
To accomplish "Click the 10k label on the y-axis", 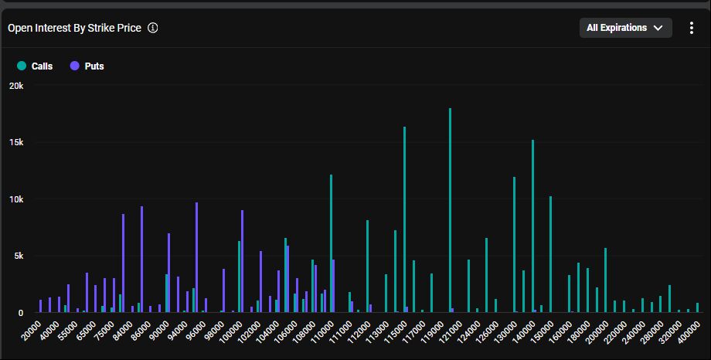I will point(15,199).
